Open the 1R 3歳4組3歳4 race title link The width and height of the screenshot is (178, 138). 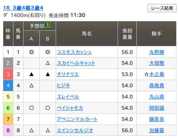click(x=23, y=8)
